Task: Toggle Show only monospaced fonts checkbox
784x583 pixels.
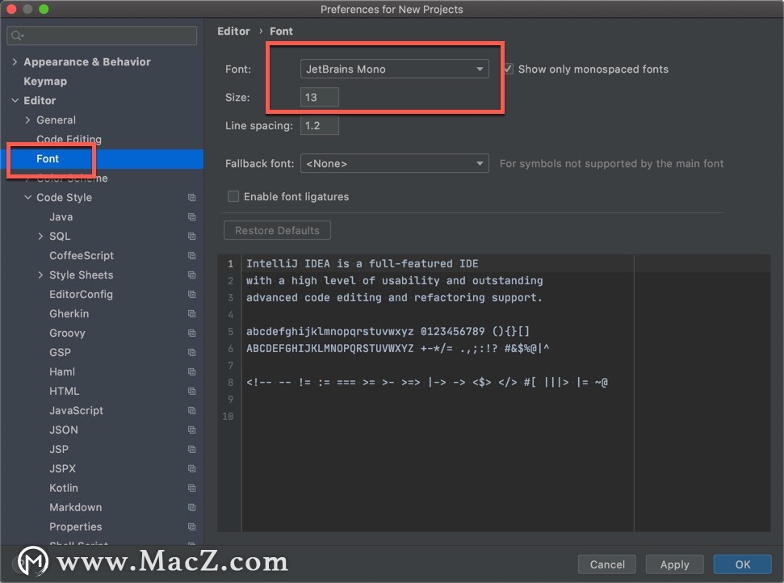Action: click(509, 69)
